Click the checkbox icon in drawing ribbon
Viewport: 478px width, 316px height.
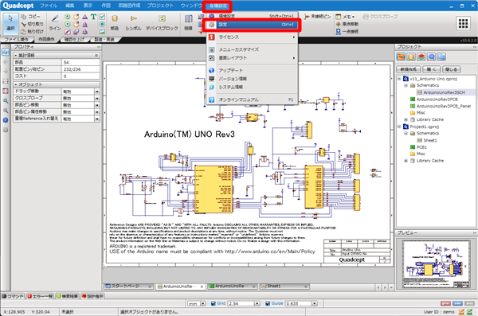pyautogui.click(x=102, y=17)
